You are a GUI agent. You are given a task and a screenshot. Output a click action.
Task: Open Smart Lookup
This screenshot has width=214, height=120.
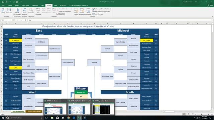24,12
